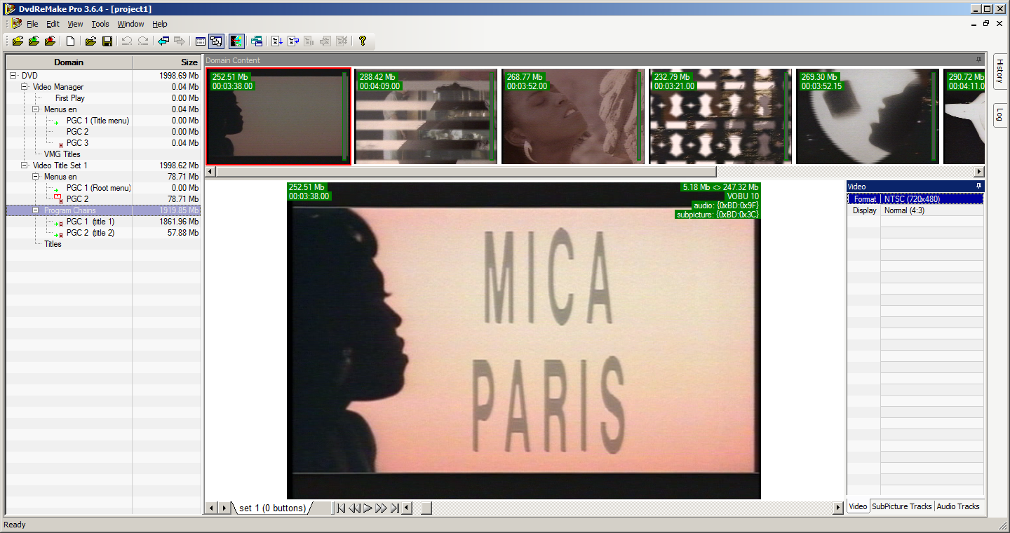
Task: Open the Help menu
Action: (160, 24)
